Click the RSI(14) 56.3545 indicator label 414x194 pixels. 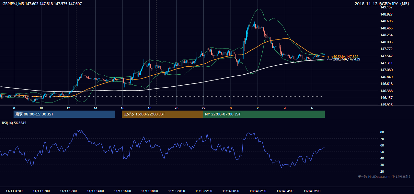point(14,123)
